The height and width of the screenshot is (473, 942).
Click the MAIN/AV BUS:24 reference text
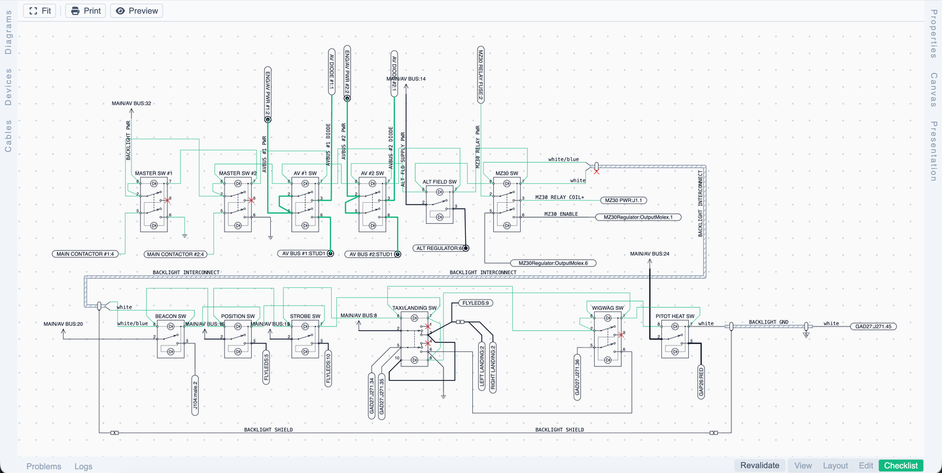tap(650, 253)
